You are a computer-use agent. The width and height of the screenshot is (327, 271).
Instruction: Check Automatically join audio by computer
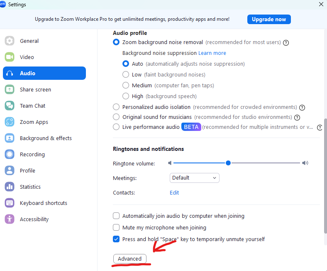pos(116,216)
